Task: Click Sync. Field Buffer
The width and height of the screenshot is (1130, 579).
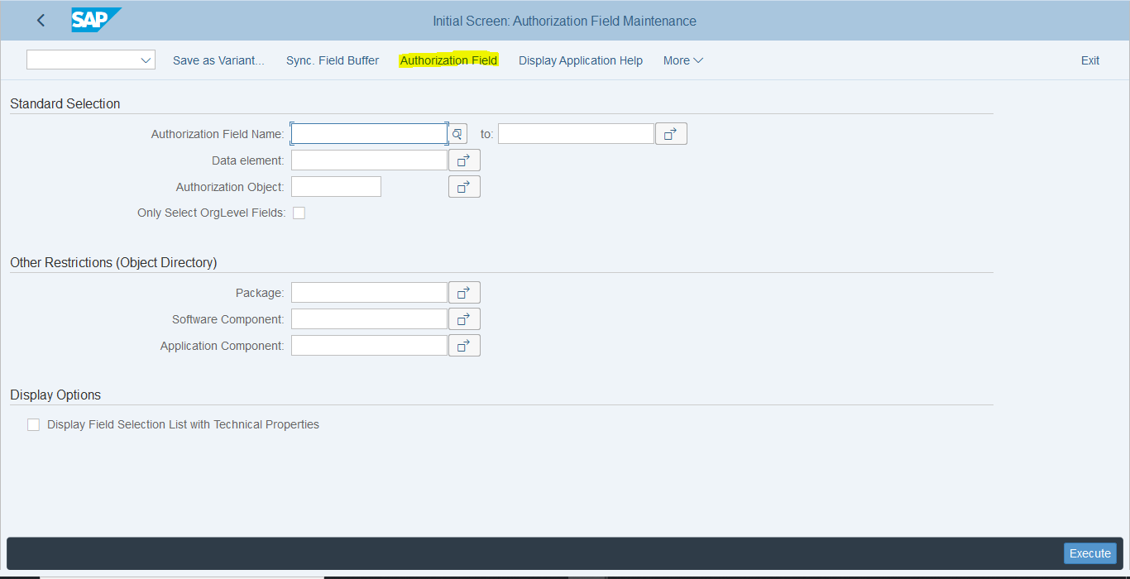Action: (x=332, y=60)
